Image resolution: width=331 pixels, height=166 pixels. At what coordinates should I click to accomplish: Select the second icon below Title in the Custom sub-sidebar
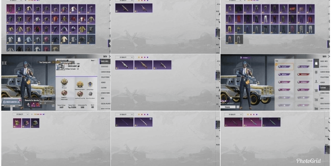316,72
